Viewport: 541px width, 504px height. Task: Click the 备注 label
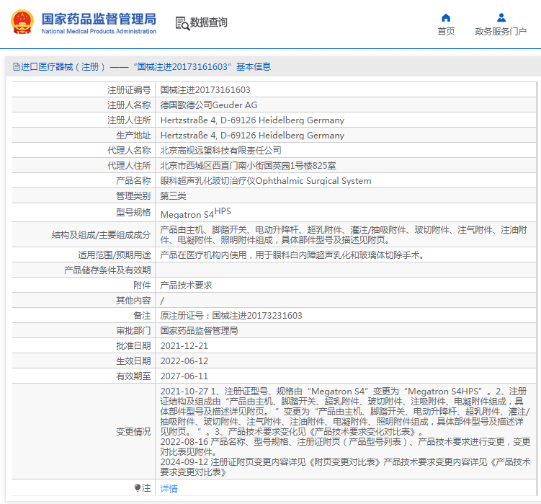tap(142, 315)
